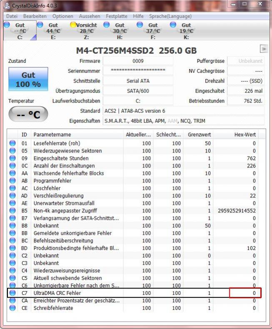
Task: Click the next-disk arrow button
Action: 264,49
